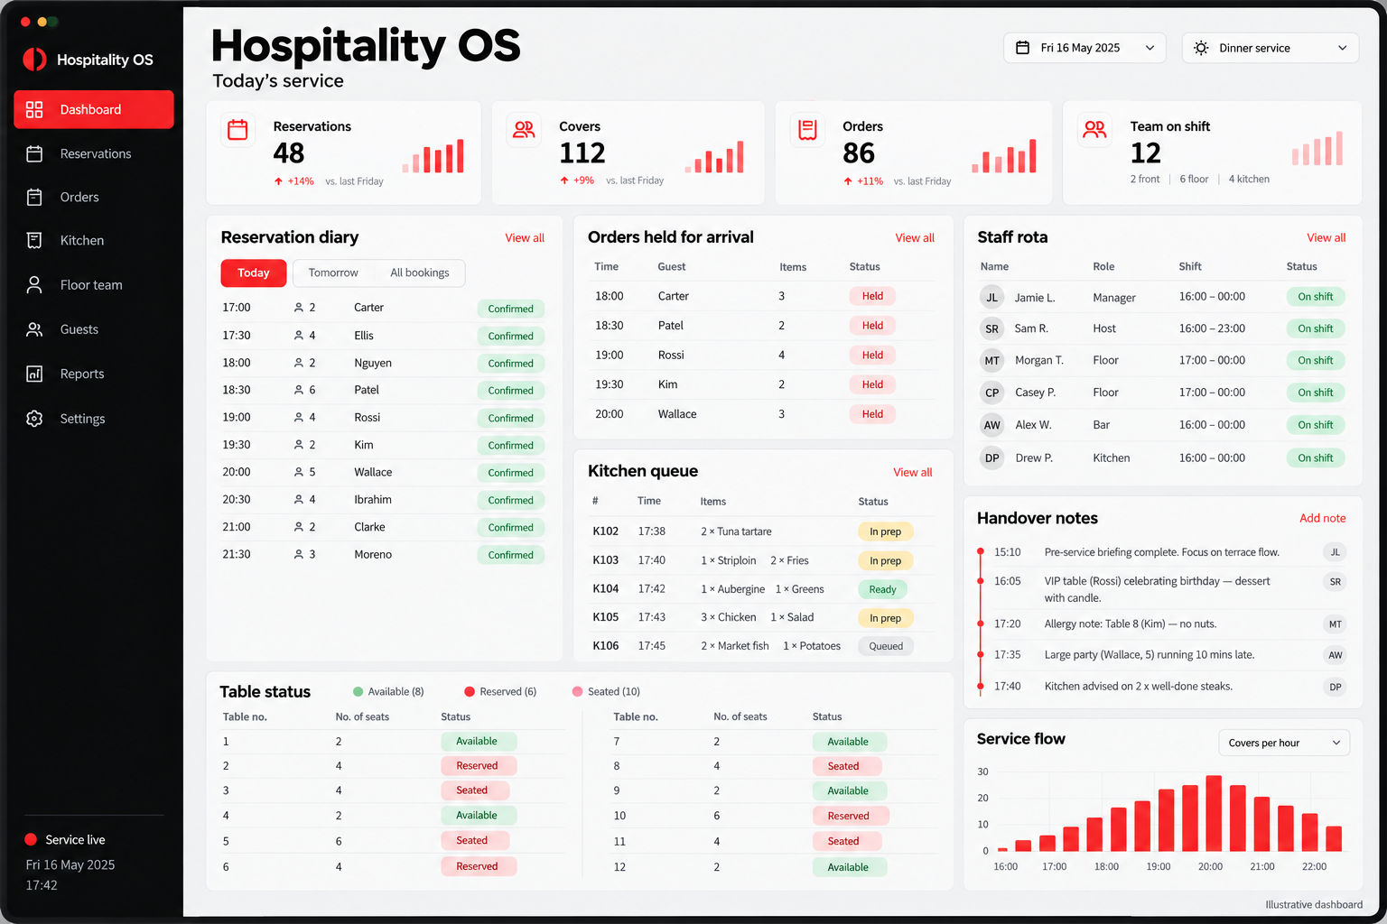1387x924 pixels.
Task: Click the Reports chart icon in sidebar
Action: [x=34, y=374]
